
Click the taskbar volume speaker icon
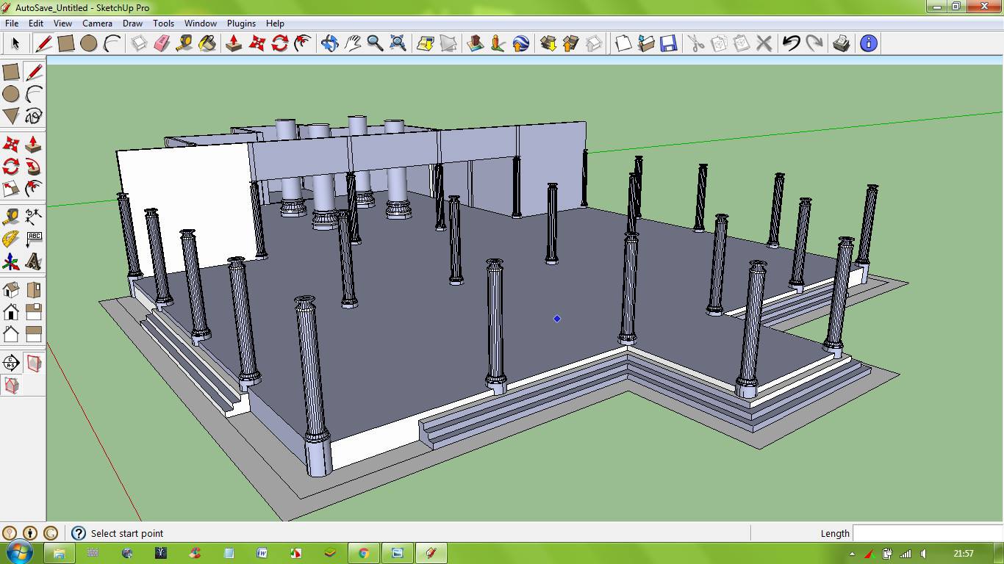923,553
